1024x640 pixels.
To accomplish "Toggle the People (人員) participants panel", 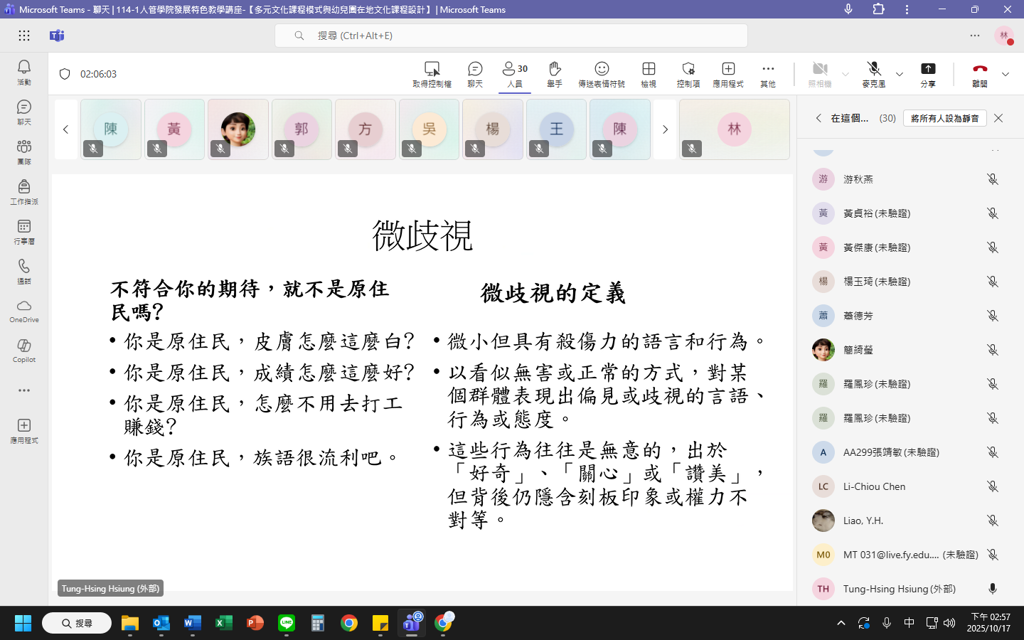I will pyautogui.click(x=515, y=73).
